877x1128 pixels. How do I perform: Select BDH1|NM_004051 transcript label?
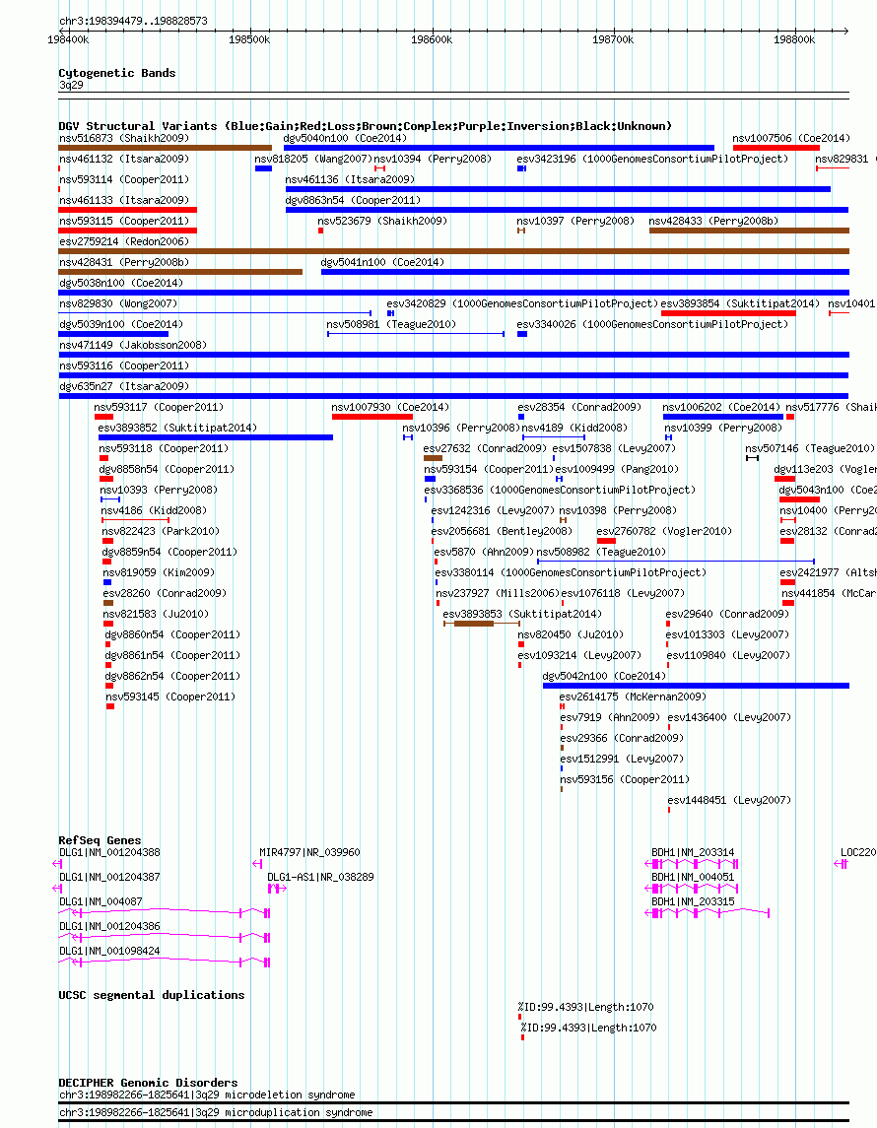coord(693,877)
